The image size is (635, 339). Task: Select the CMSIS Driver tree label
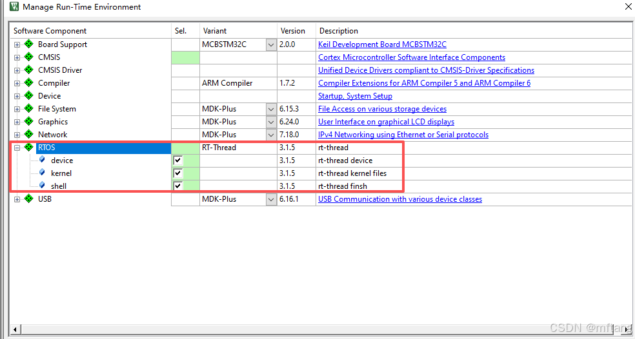tap(60, 70)
